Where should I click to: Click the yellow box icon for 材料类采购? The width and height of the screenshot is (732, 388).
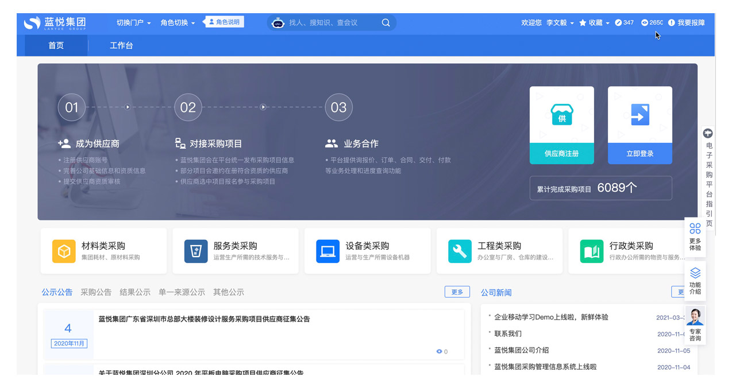[64, 251]
